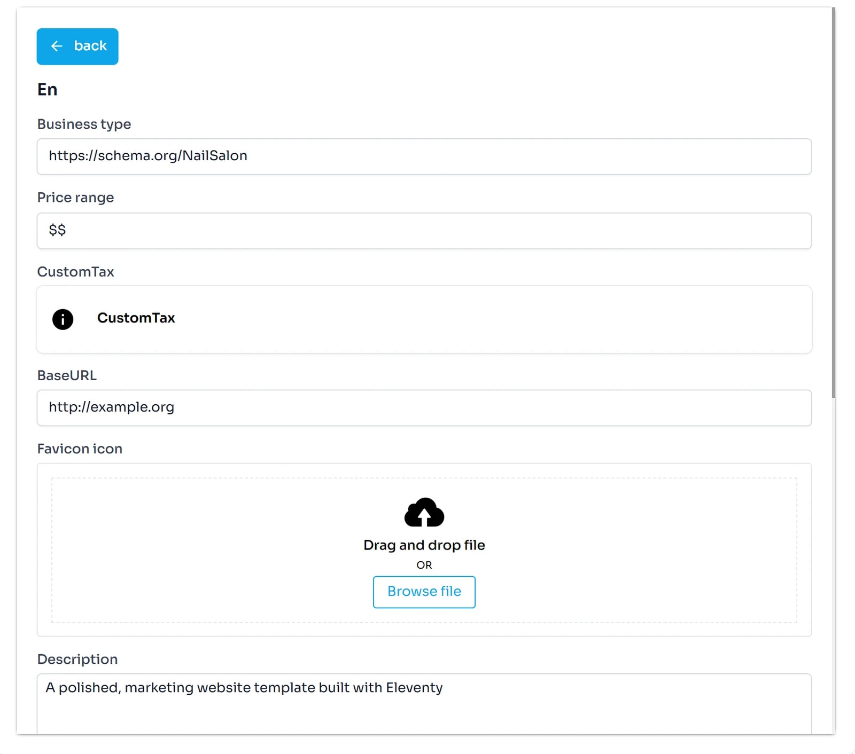The height and width of the screenshot is (754, 855).
Task: Focus the Business type input field
Action: 424,156
